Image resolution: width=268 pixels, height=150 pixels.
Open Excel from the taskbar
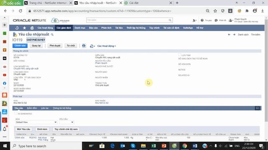coord(154,146)
